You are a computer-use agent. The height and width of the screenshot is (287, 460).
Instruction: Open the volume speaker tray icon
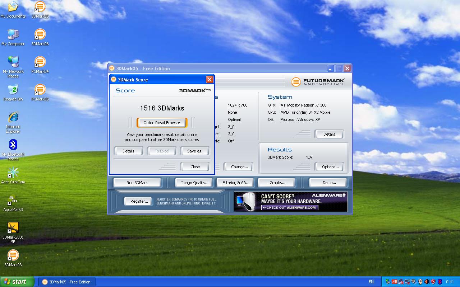427,282
